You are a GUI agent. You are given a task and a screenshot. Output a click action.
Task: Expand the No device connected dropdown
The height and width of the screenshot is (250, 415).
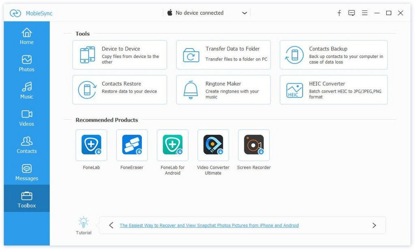[x=244, y=13]
